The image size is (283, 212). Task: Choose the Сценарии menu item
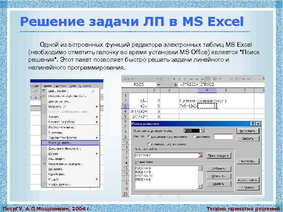click(x=70, y=133)
